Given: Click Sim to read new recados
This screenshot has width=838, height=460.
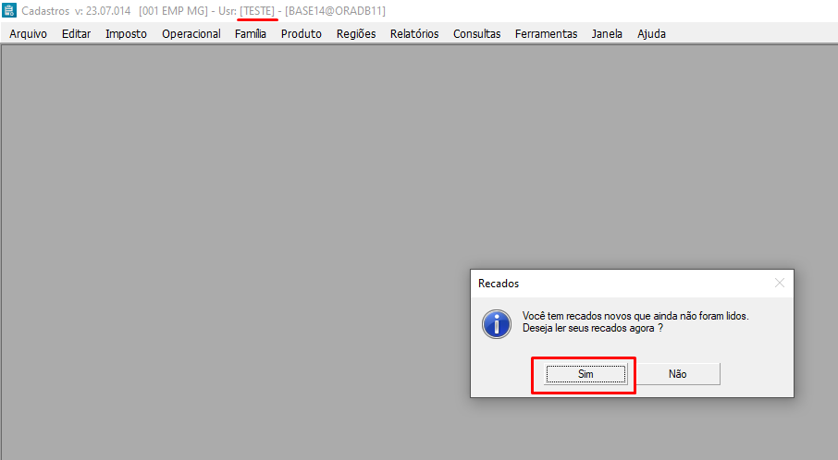Looking at the screenshot, I should [585, 374].
